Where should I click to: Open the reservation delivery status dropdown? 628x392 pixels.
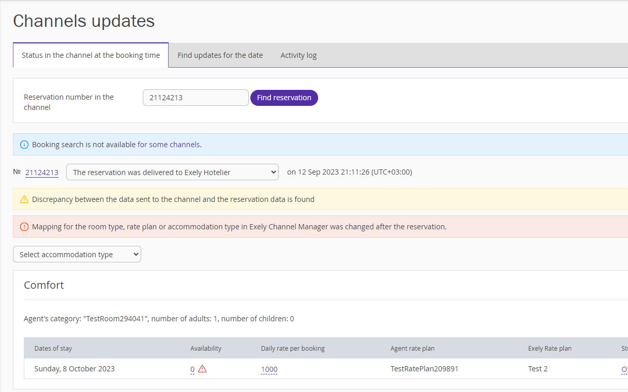pos(172,173)
